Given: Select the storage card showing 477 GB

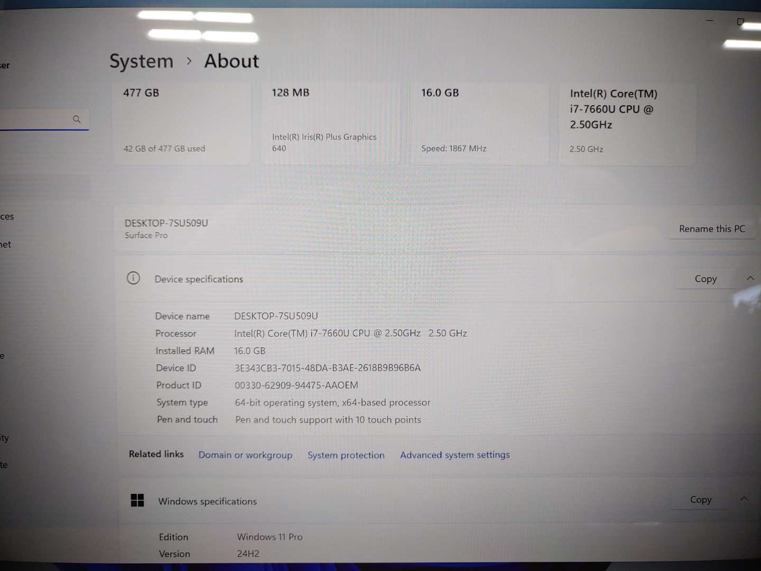Looking at the screenshot, I should click(x=181, y=122).
